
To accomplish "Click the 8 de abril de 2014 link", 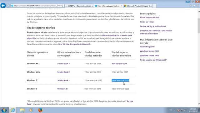I will point(119,63).
